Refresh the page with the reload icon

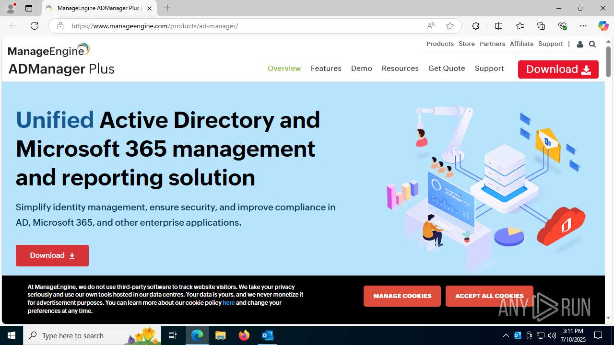pos(35,26)
